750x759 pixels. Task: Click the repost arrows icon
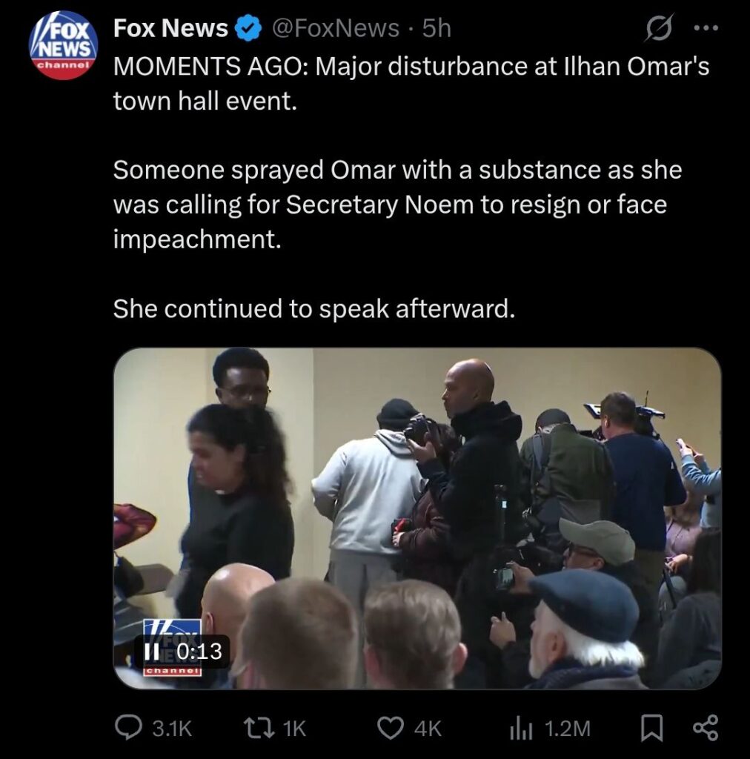(x=257, y=728)
